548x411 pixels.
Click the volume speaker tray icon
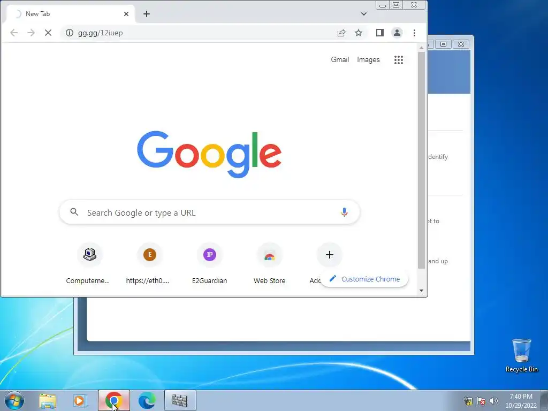(493, 401)
